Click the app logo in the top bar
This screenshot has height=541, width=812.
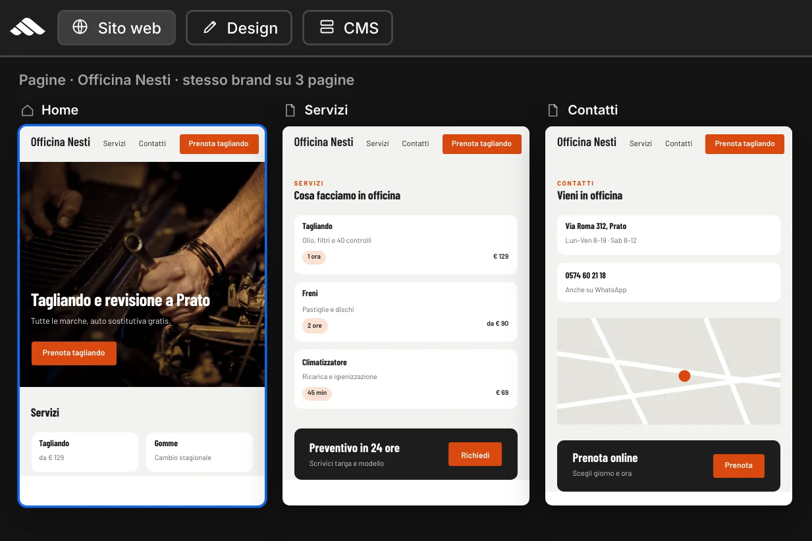coord(28,28)
